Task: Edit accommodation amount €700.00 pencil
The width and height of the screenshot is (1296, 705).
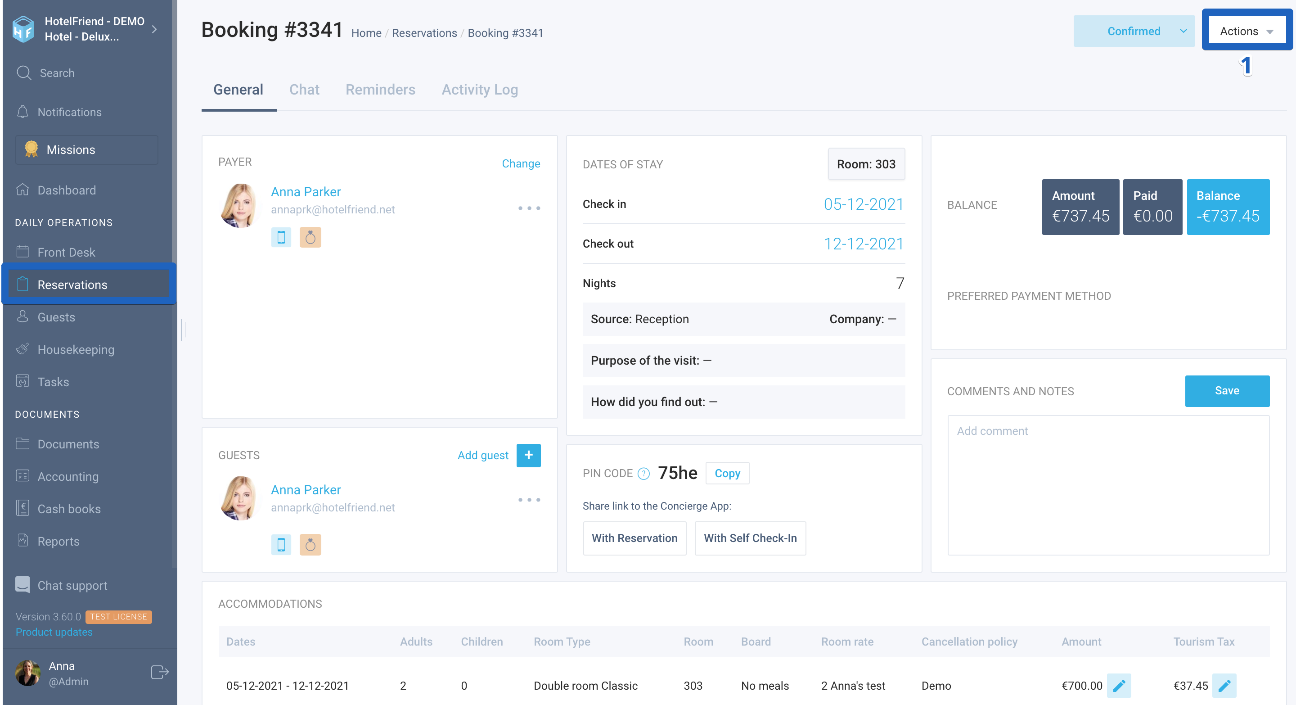Action: coord(1119,685)
